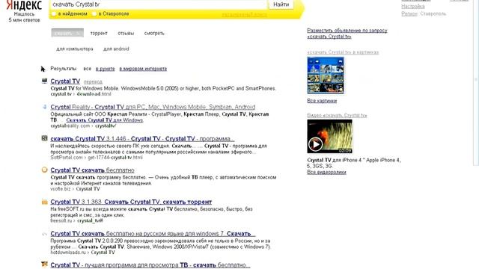Click 'Регион' link at top right
Viewport: 479px width, 269px height.
coord(409,13)
